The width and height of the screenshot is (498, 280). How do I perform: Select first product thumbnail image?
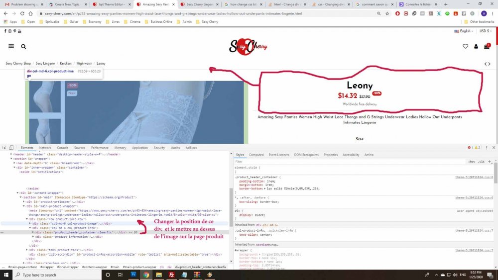[x=45, y=96]
